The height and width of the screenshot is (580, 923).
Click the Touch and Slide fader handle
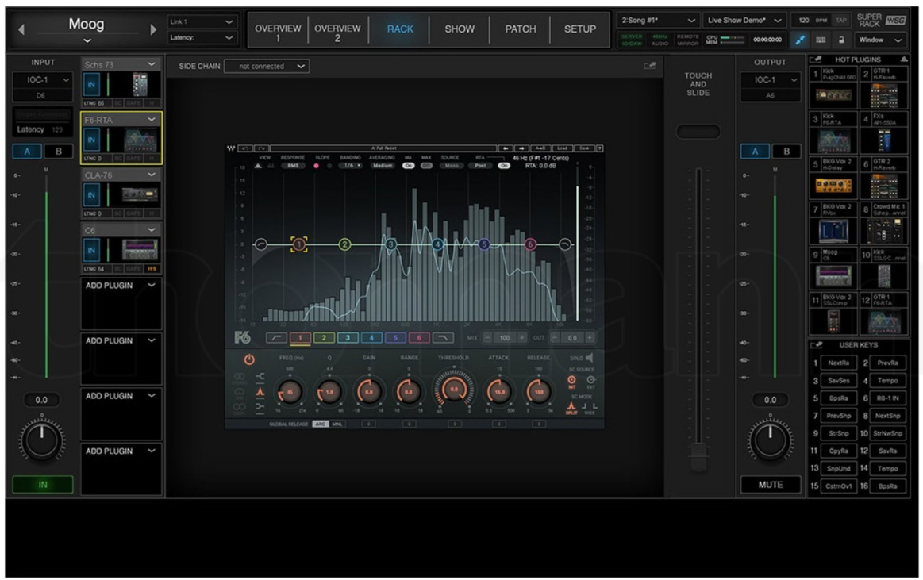tap(698, 457)
